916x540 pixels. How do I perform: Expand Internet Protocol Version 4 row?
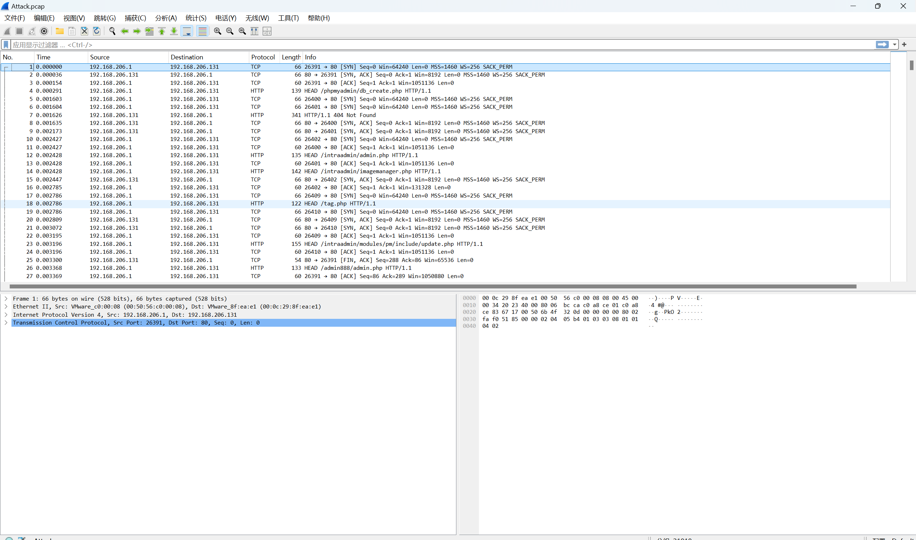(x=6, y=315)
